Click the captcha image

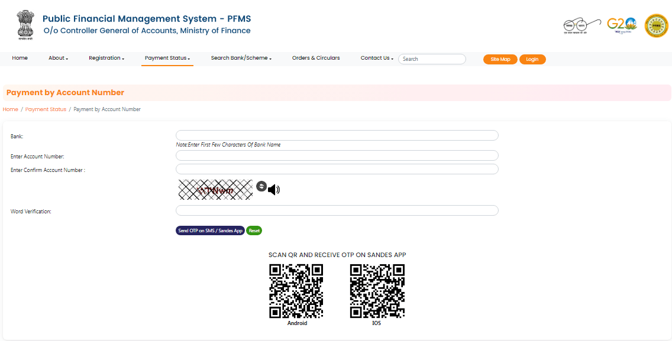click(215, 190)
